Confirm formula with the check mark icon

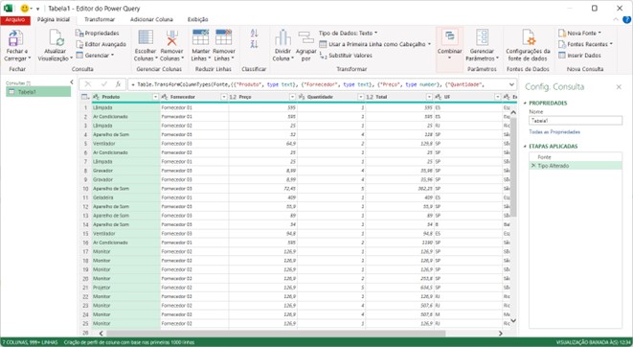coord(104,84)
